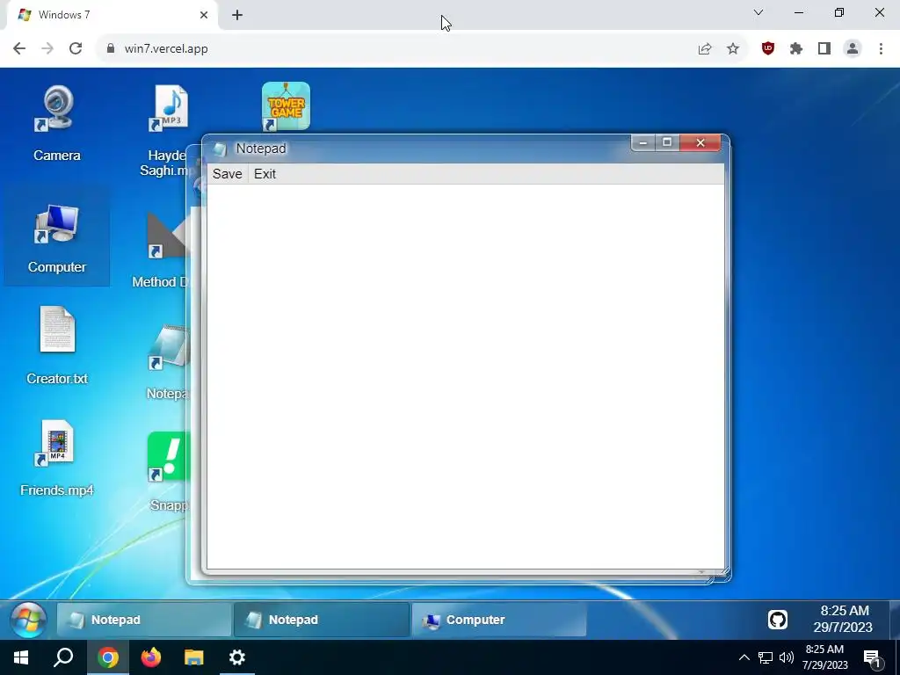Click the uBlock Origin extension icon
The height and width of the screenshot is (675, 900).
[x=767, y=49]
